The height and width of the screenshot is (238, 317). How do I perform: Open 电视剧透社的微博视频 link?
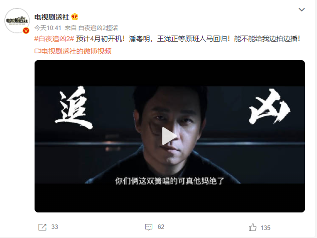point(76,51)
